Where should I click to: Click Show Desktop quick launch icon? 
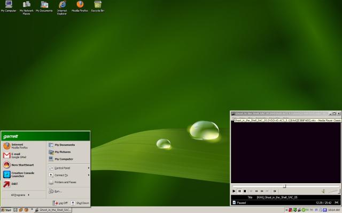[x=15, y=210]
